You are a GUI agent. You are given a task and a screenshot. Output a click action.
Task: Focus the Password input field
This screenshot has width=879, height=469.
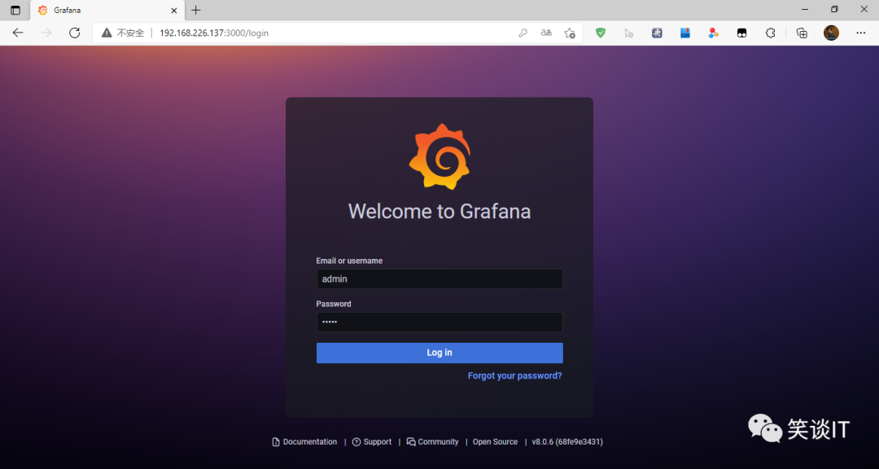[439, 322]
